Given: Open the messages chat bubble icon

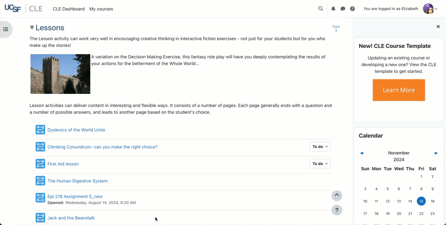Looking at the screenshot, I should [343, 9].
